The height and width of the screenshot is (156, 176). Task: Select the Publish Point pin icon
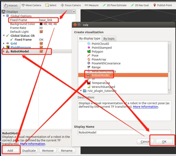pos(154,5)
